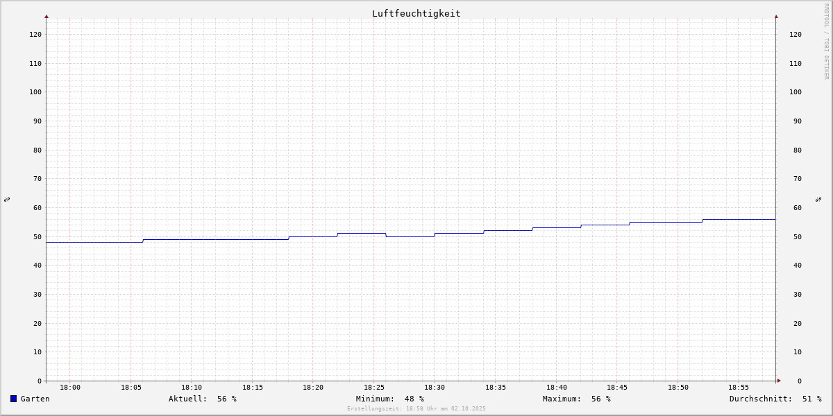833x416 pixels.
Task: Click the arrowhead atop the right y-axis
Action: (x=776, y=16)
